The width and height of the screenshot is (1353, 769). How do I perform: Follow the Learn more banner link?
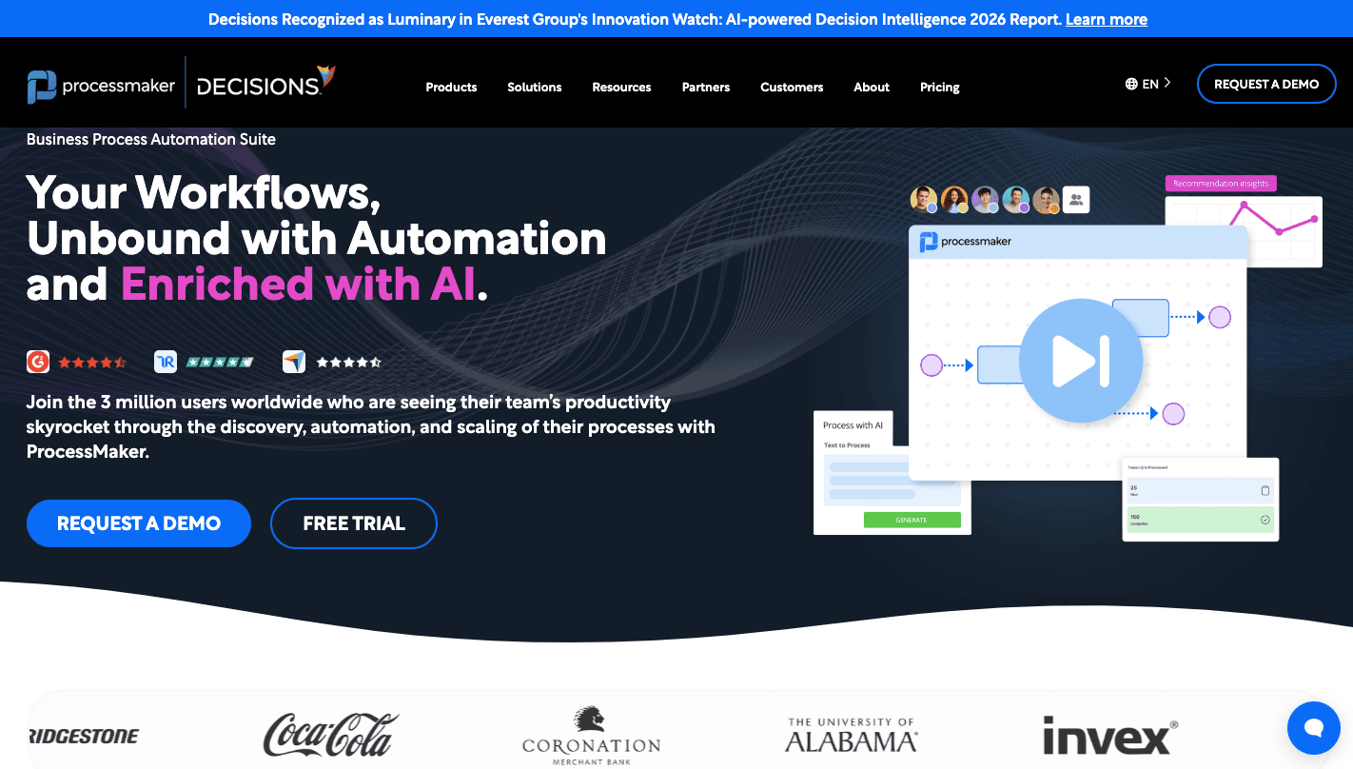click(x=1106, y=19)
